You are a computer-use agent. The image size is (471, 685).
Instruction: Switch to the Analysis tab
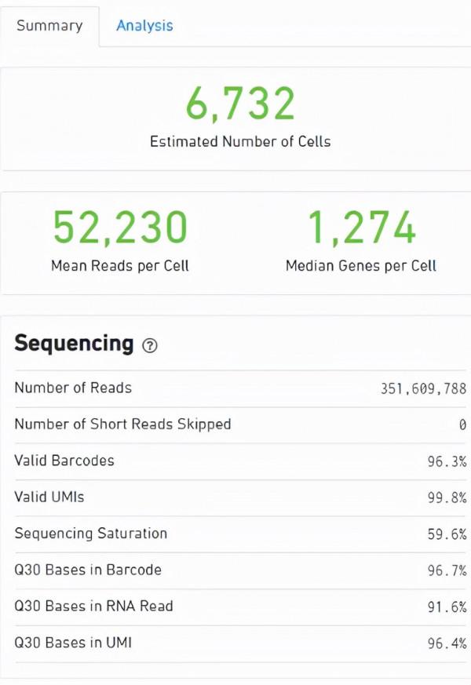144,25
